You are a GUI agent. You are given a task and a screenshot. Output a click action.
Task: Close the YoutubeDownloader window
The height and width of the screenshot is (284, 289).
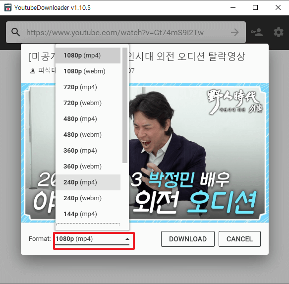(278, 7)
